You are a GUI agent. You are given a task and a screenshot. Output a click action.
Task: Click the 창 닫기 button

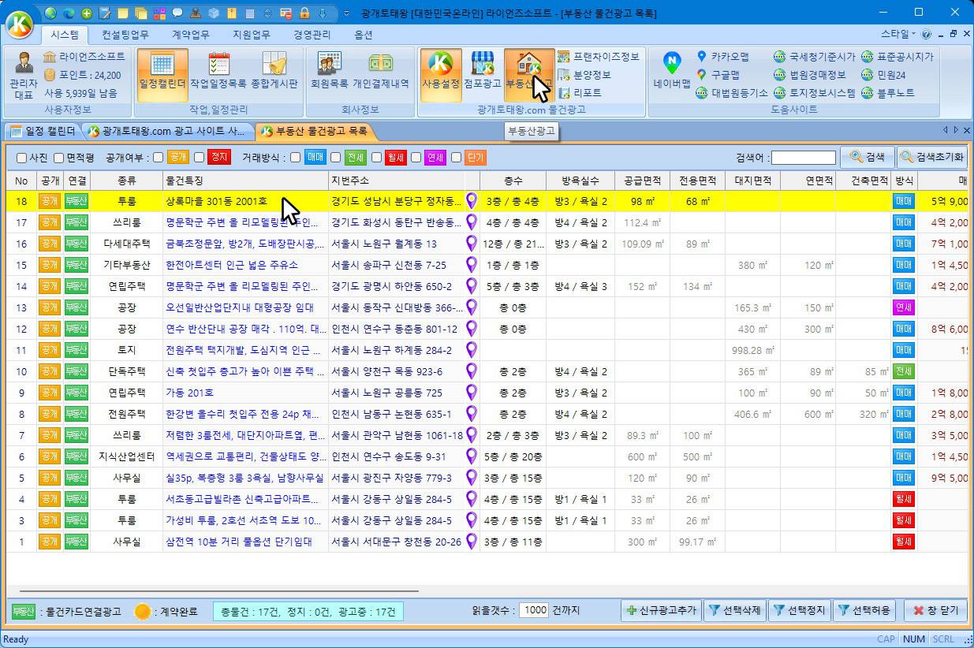pyautogui.click(x=935, y=610)
